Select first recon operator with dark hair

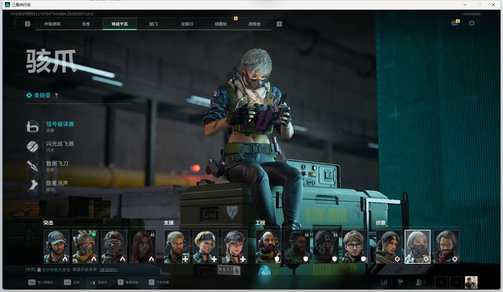click(x=389, y=247)
